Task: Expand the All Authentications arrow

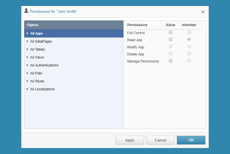Action: (27, 65)
